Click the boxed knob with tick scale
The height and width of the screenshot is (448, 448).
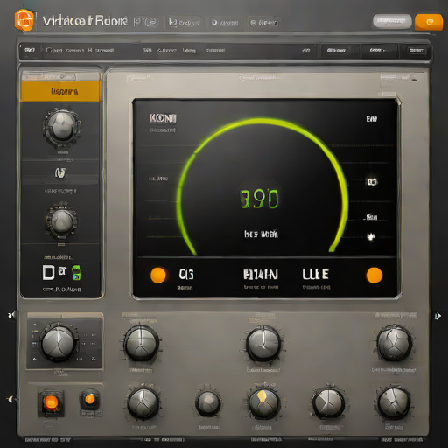pos(59,342)
